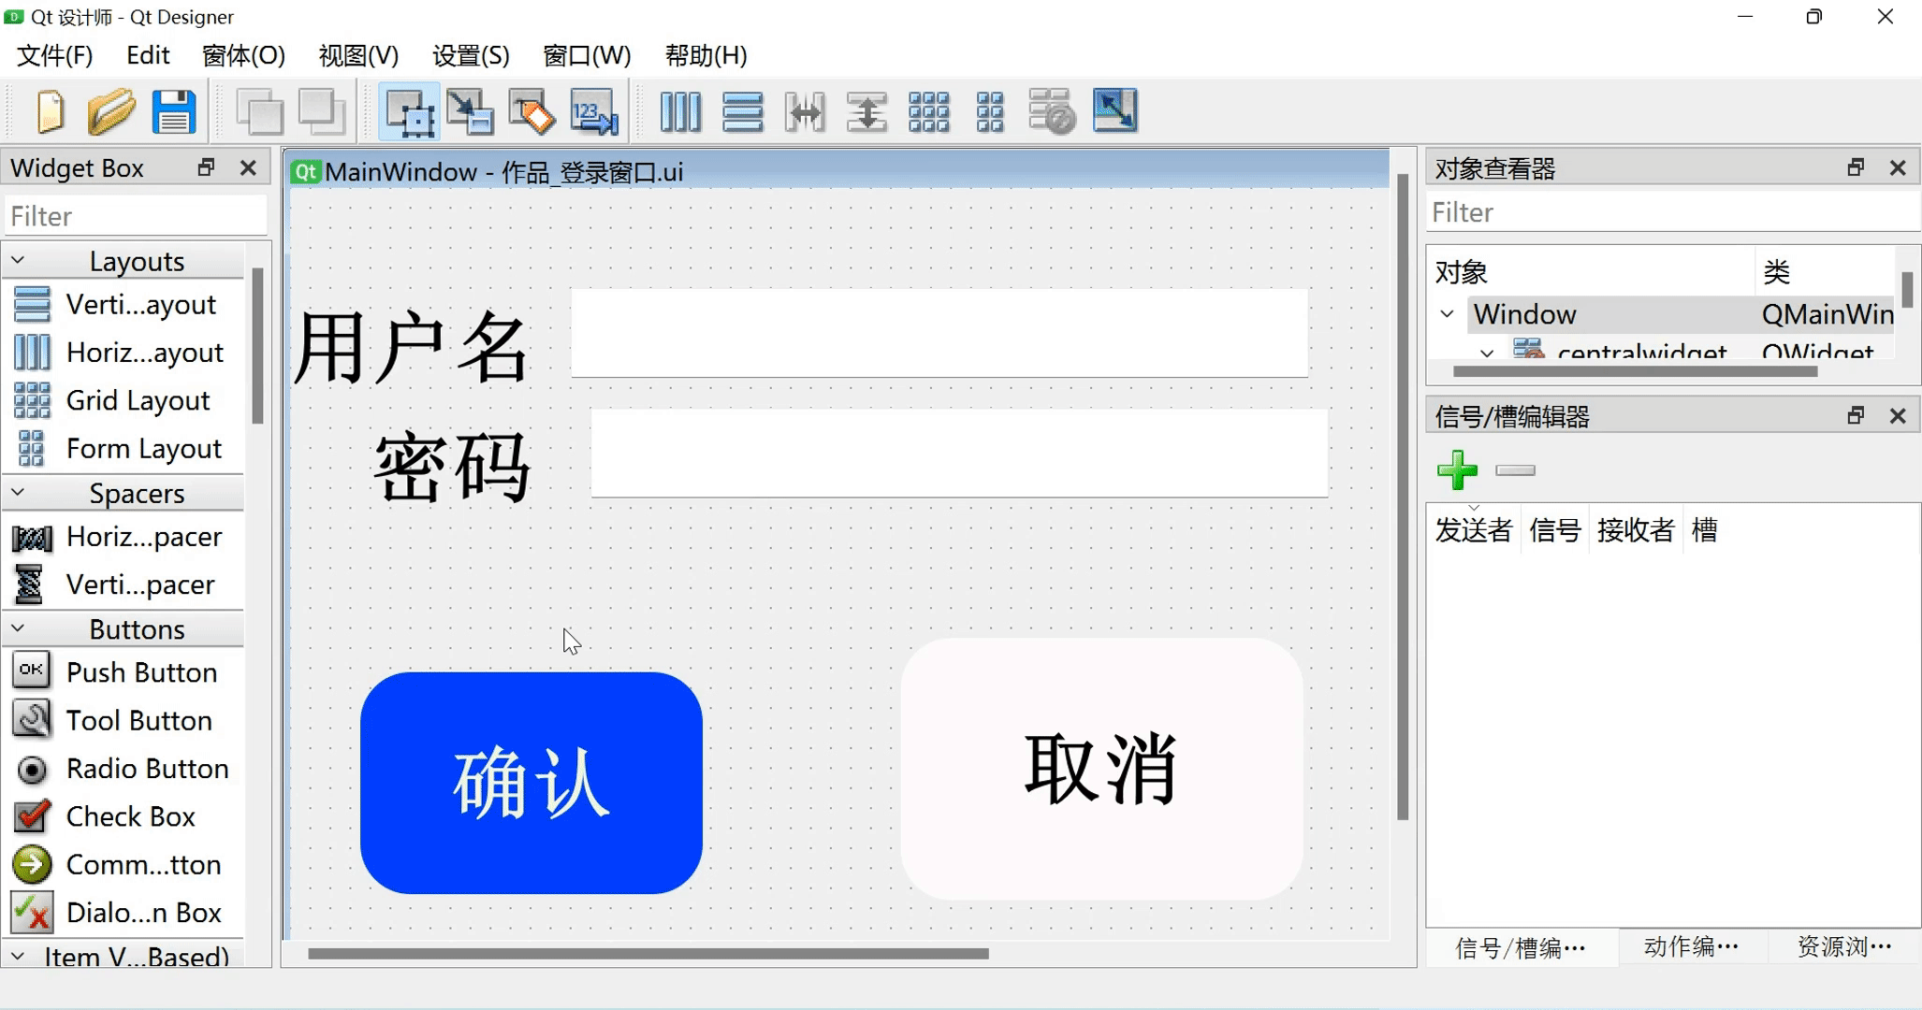Select Check Box widget in Widget Box
This screenshot has height=1010, width=1922.
pyautogui.click(x=130, y=816)
